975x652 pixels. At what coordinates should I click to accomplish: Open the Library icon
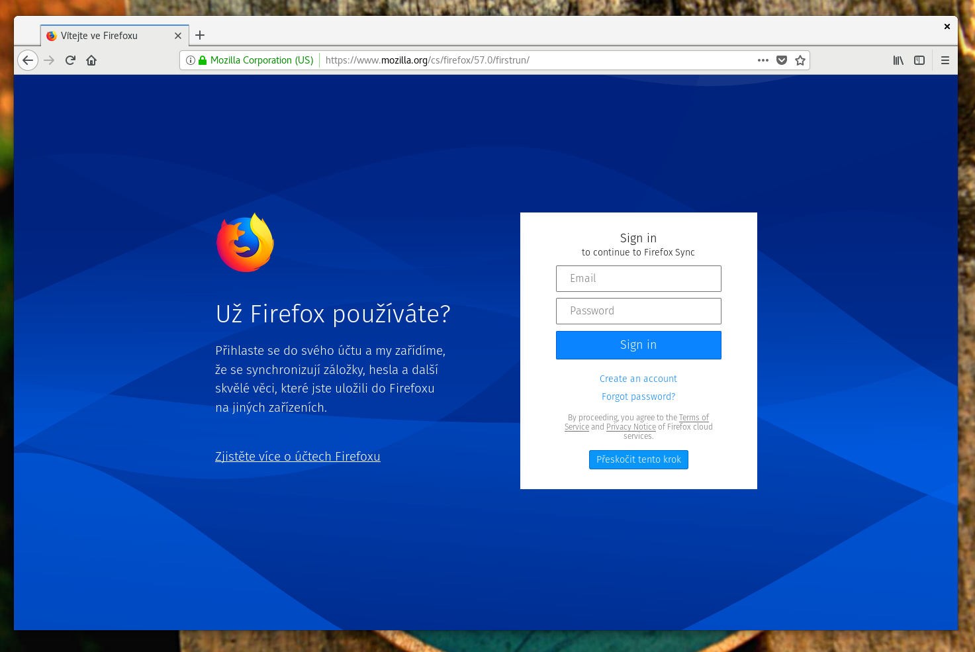click(x=898, y=60)
